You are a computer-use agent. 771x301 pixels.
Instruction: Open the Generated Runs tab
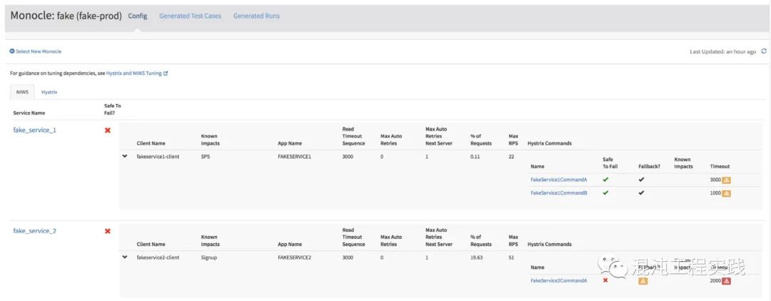click(256, 16)
